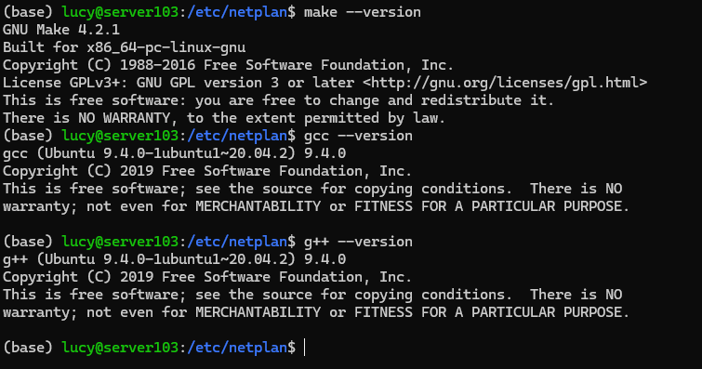702x369 pixels.
Task: Click 'There is NO WARRANTY' line
Action: pos(224,118)
